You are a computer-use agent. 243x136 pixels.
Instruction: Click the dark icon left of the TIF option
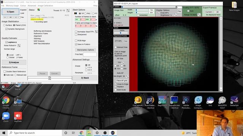pyautogui.click(x=76, y=14)
